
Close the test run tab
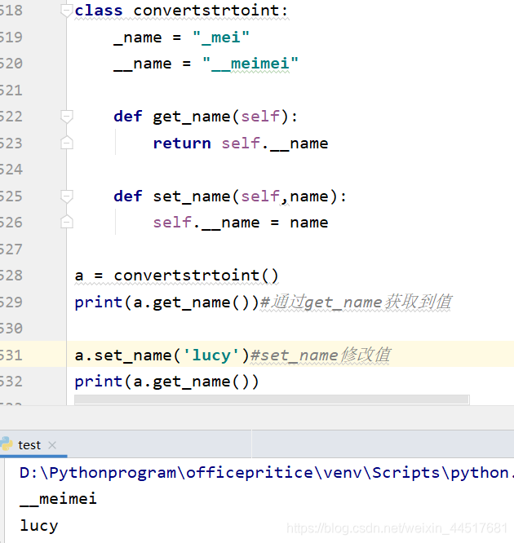[52, 445]
